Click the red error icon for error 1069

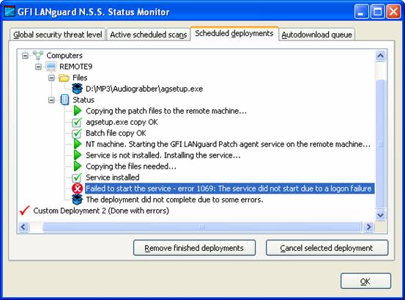click(77, 189)
